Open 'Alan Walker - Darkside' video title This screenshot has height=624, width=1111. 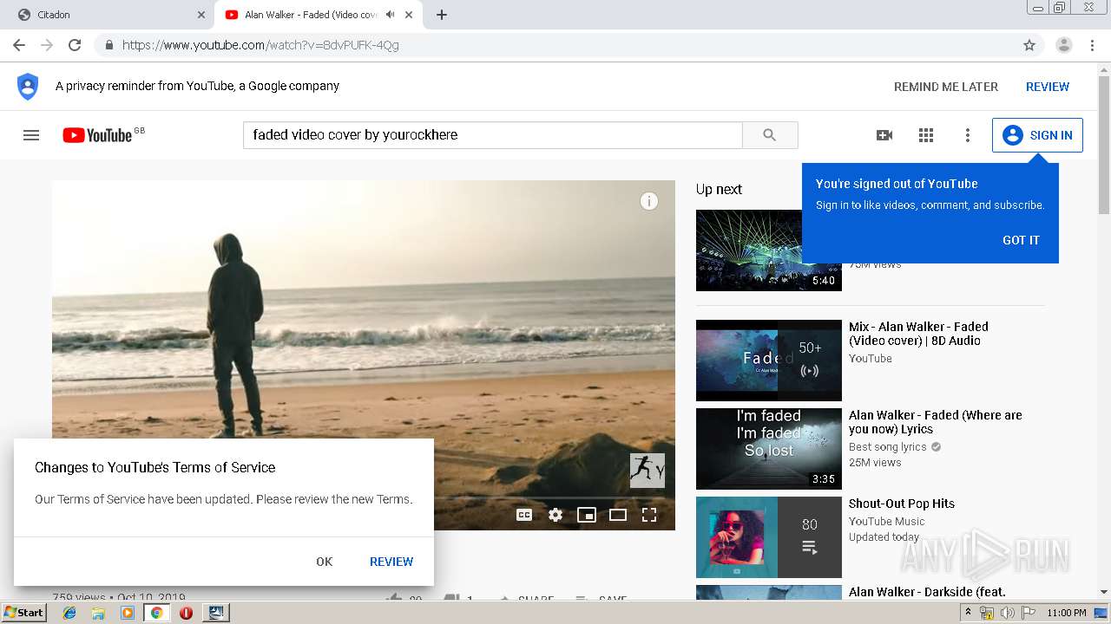click(x=927, y=592)
